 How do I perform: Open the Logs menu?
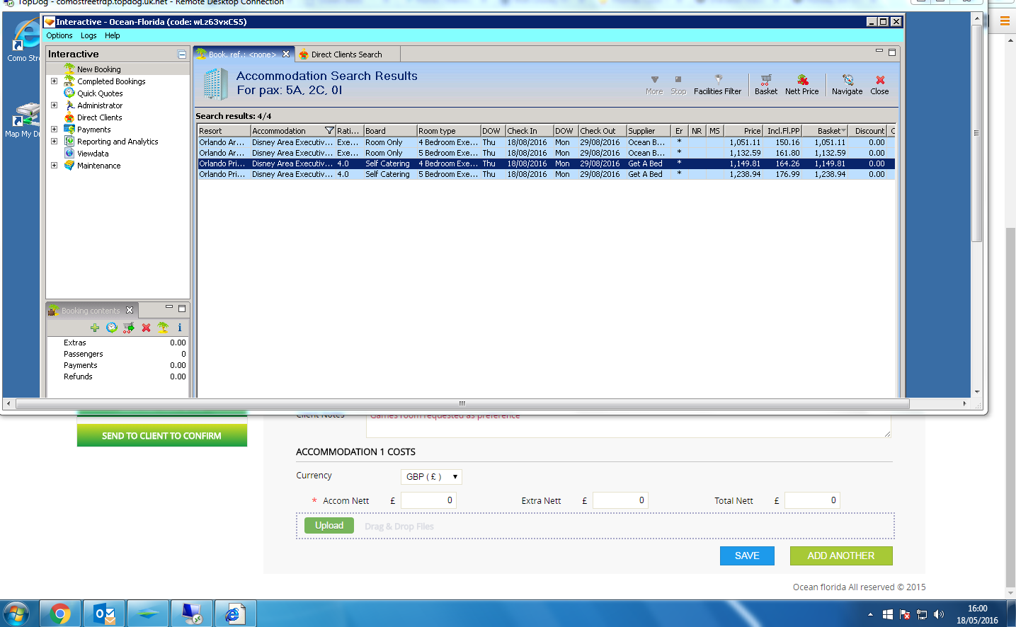[89, 35]
